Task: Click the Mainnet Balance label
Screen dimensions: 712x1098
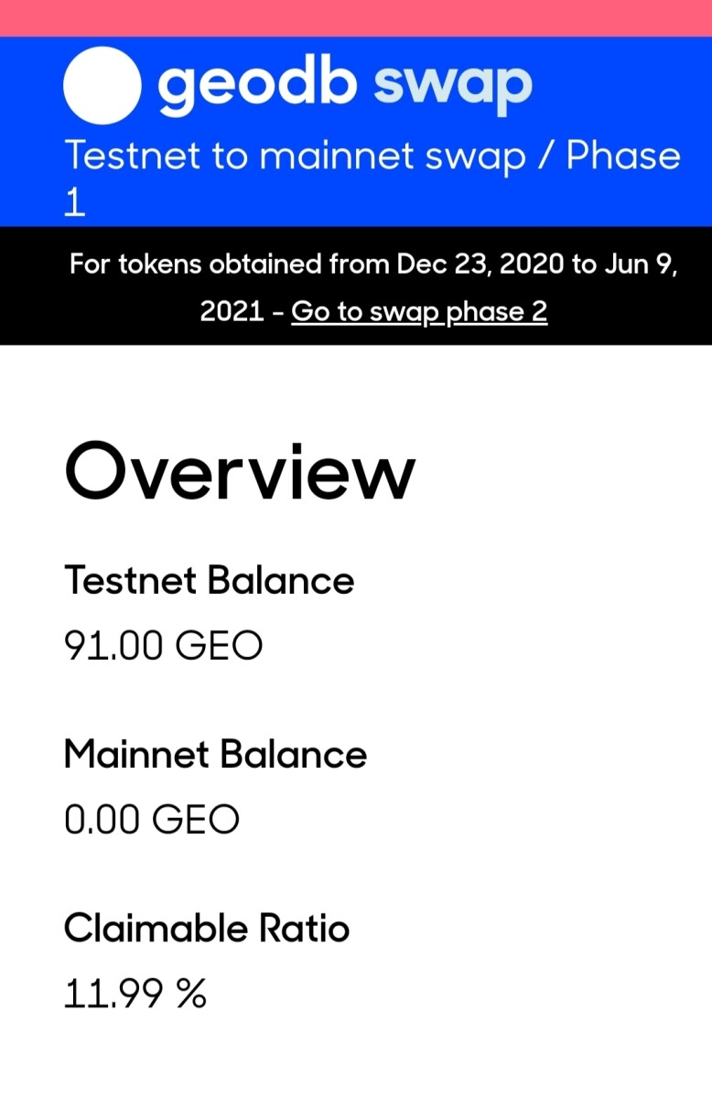Action: 215,755
